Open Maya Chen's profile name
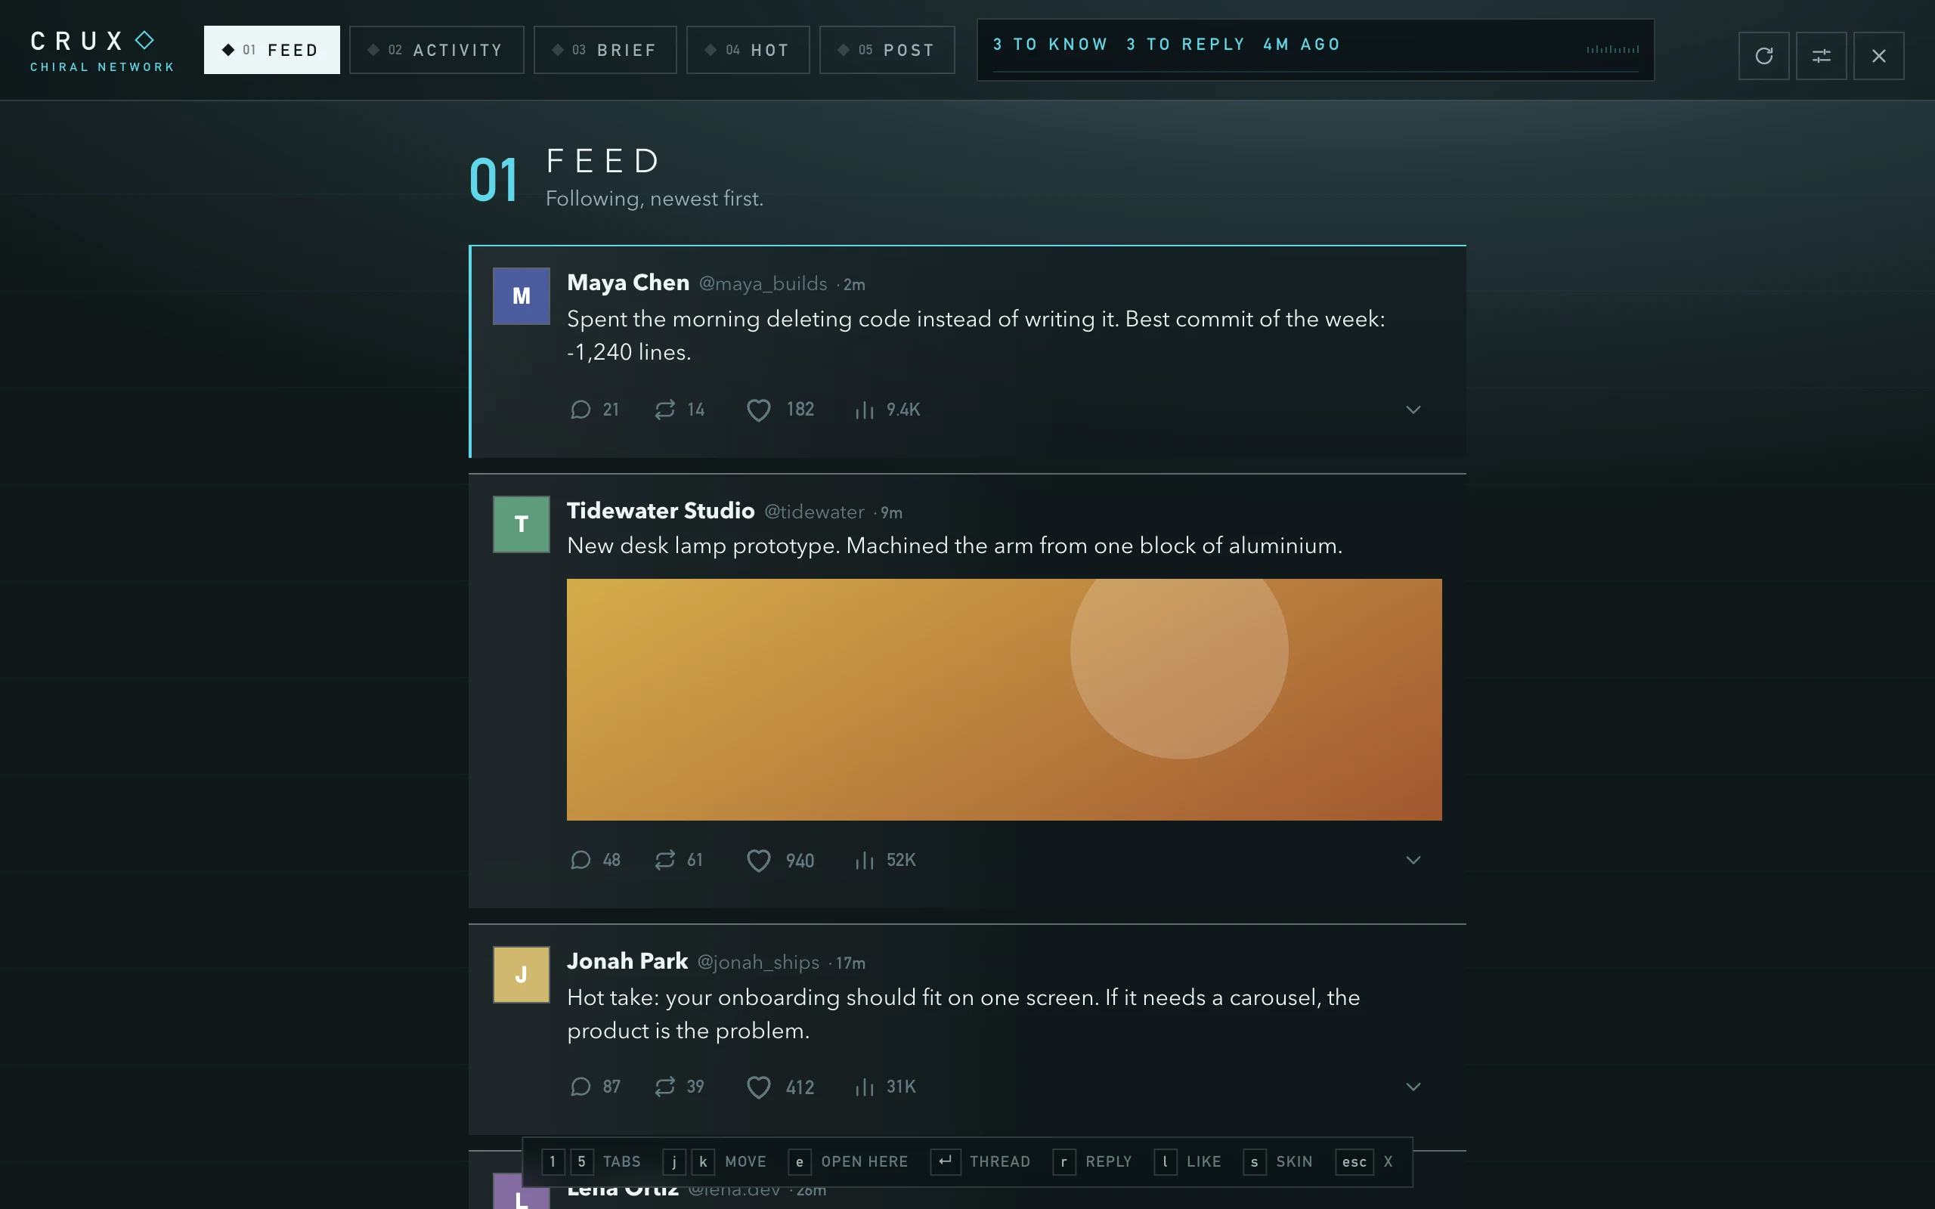 (x=627, y=283)
